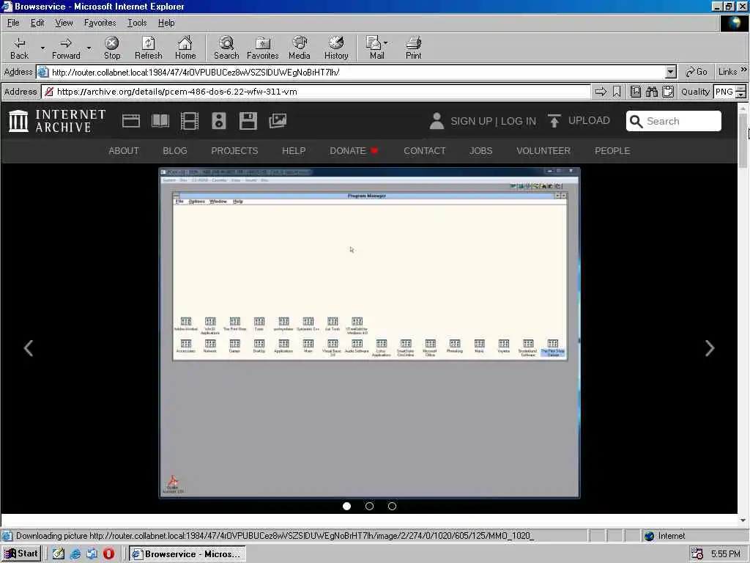This screenshot has height=563, width=750.
Task: Click the Forward toolbar button
Action: [66, 48]
